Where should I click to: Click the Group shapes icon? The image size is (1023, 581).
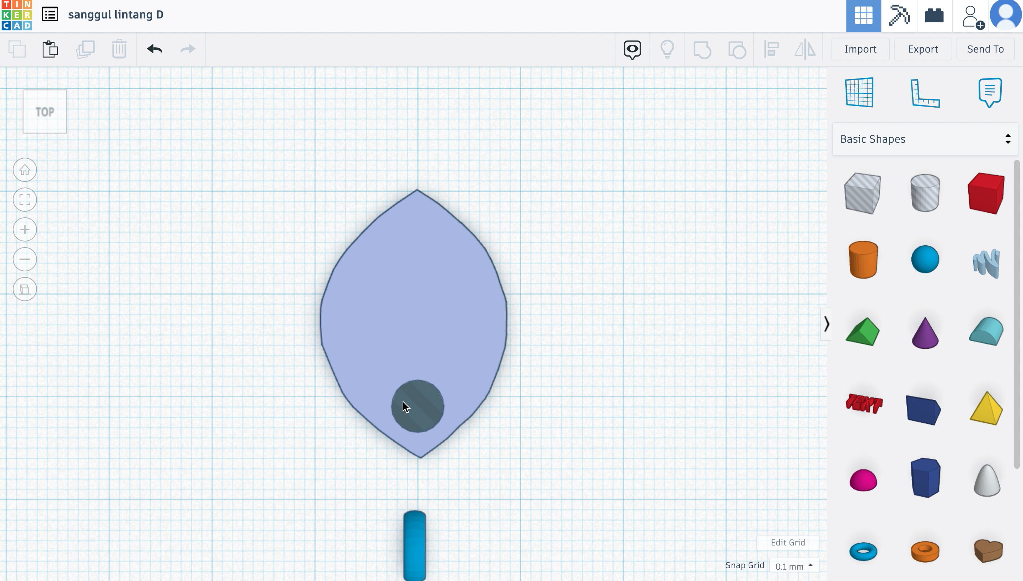702,50
